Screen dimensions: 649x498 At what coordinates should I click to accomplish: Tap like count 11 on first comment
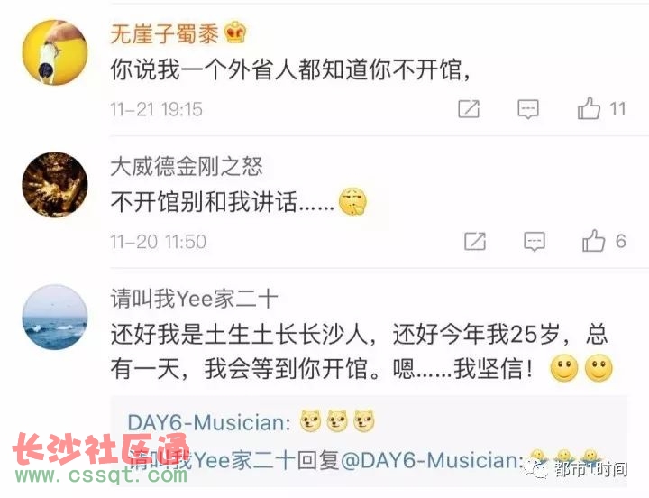pos(617,109)
